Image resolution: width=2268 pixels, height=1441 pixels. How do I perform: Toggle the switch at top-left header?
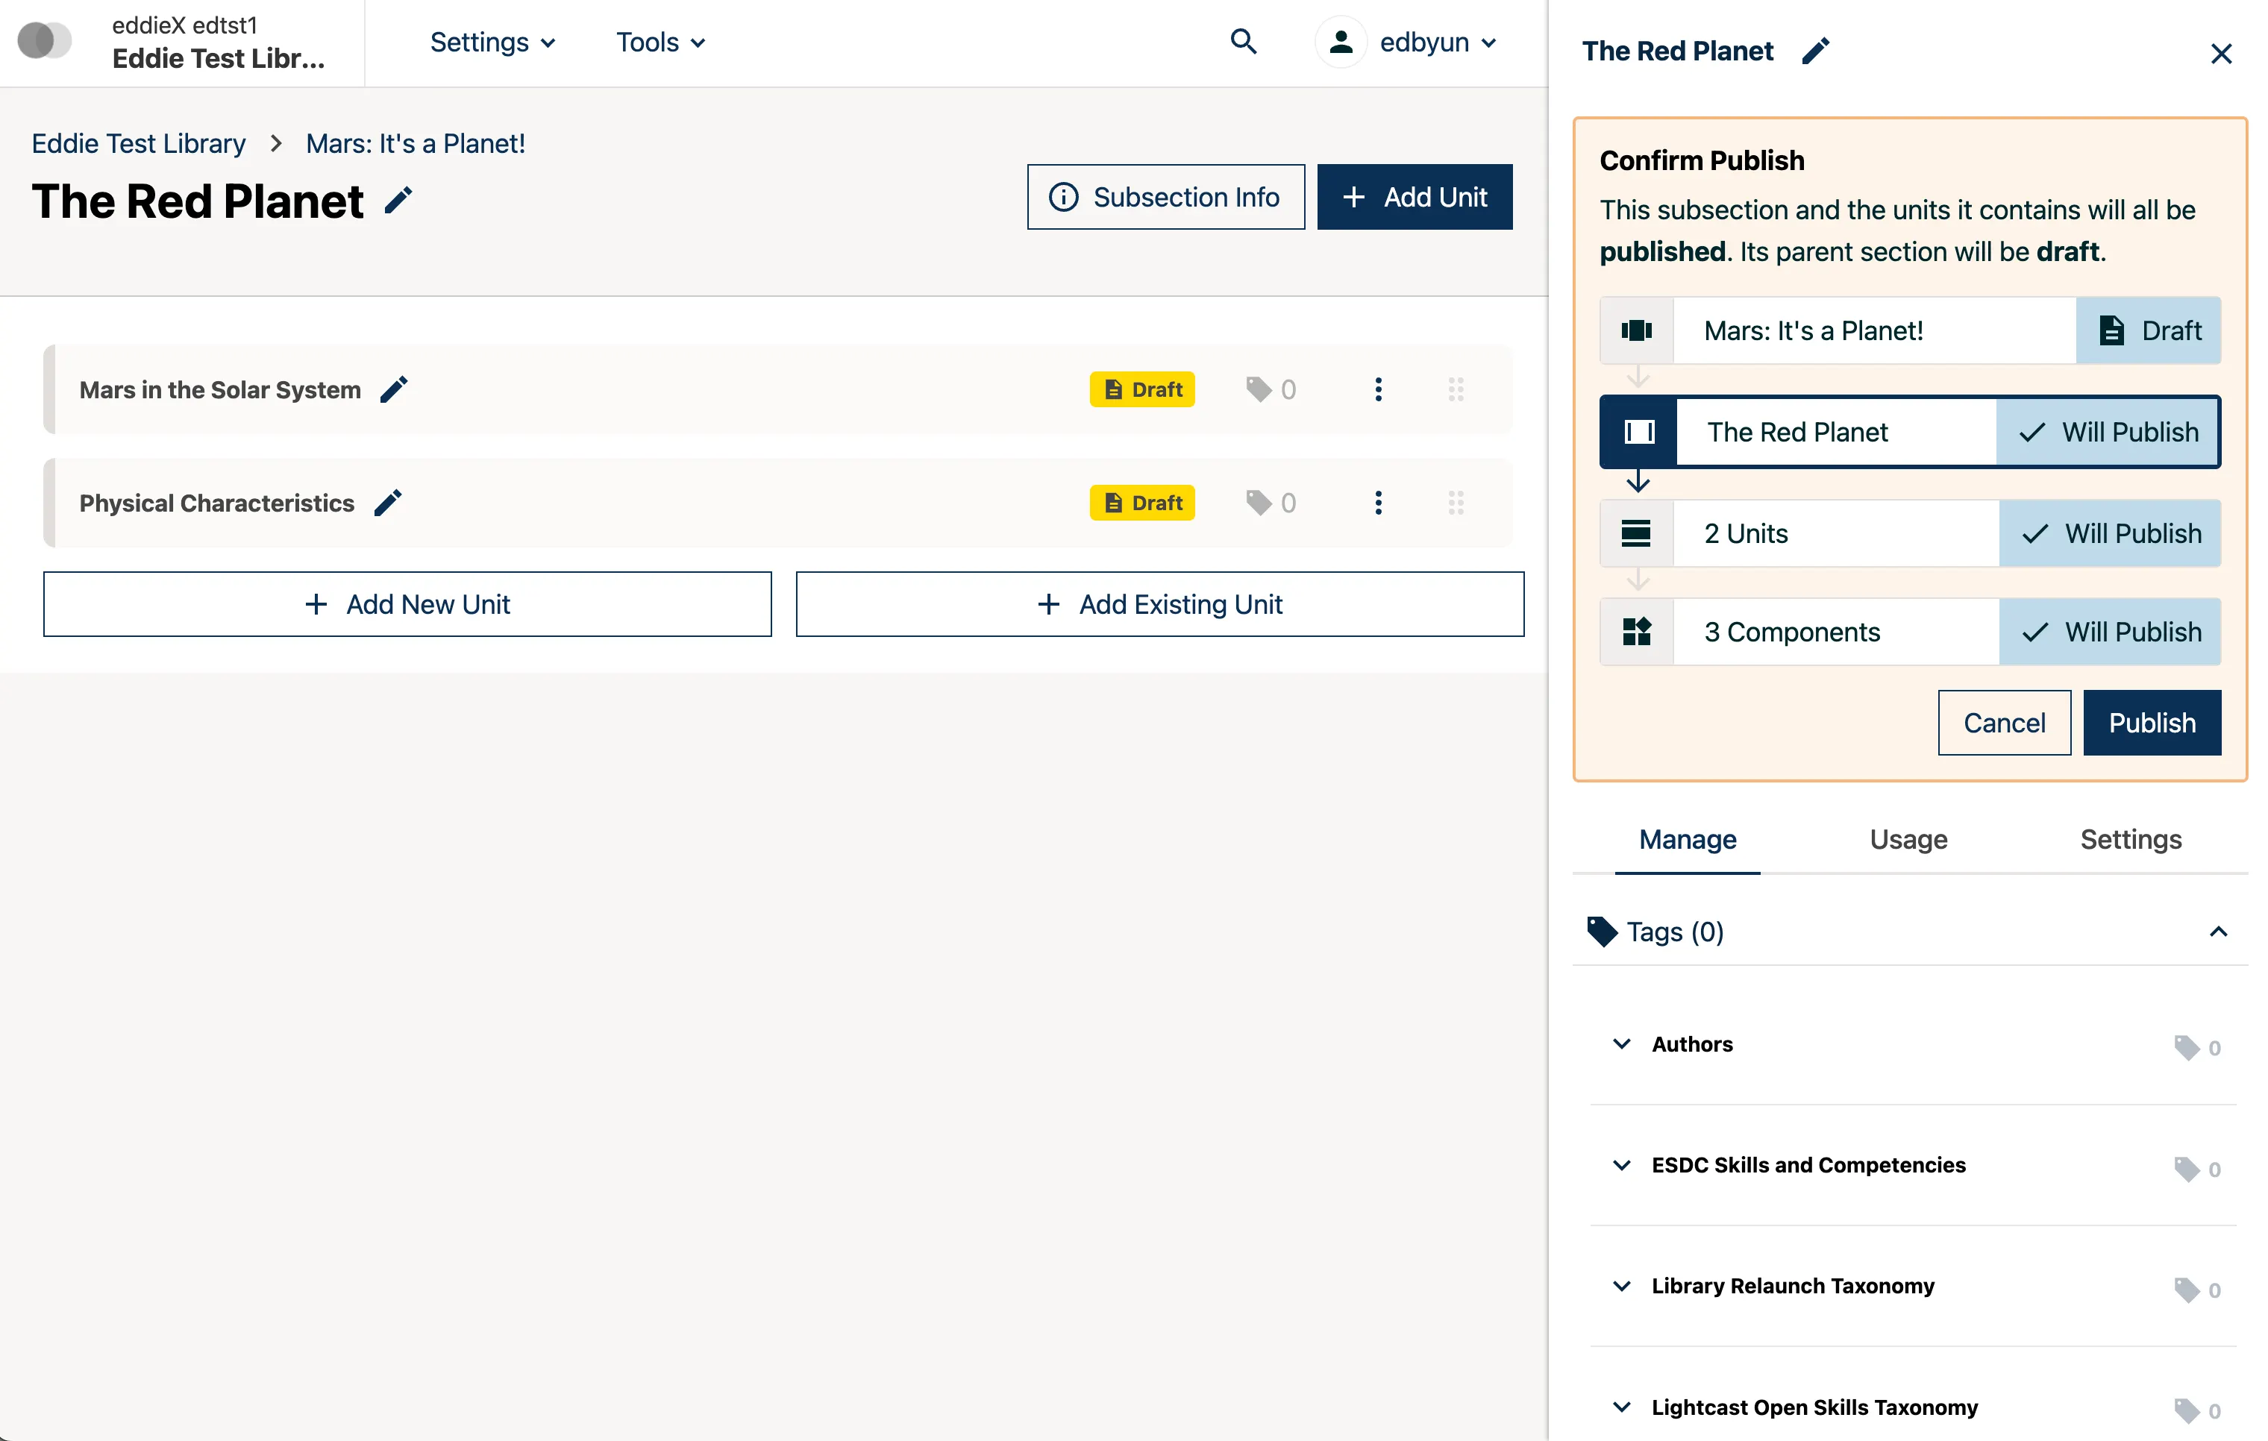(44, 42)
